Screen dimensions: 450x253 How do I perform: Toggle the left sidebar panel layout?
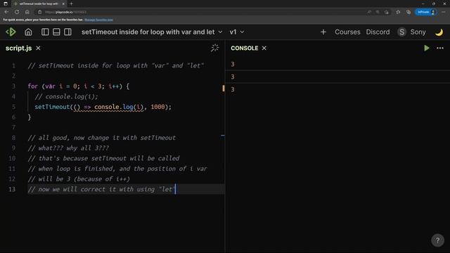45,32
